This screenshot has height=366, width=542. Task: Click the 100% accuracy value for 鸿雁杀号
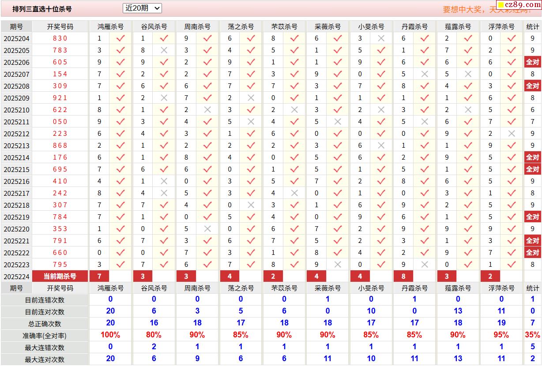[110, 335]
